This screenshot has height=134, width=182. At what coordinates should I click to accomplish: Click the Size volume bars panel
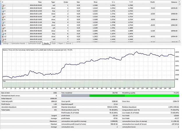tap(89, 84)
